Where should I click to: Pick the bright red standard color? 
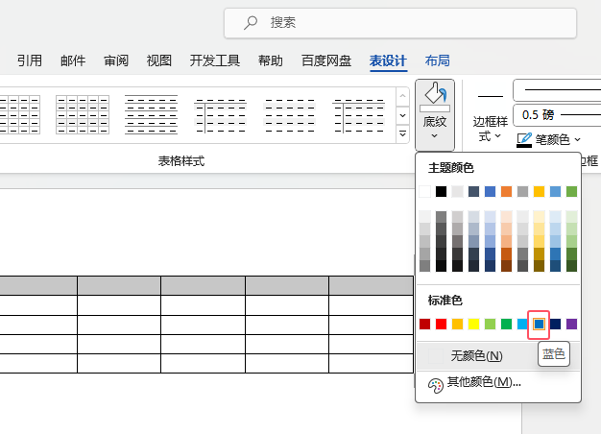click(442, 324)
